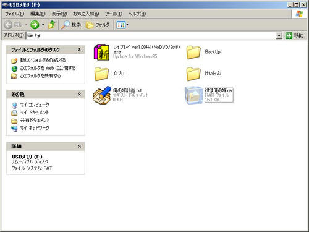Open the お気に入り(A) menu
Image resolution: width=309 pixels, height=232 pixels.
click(86, 14)
